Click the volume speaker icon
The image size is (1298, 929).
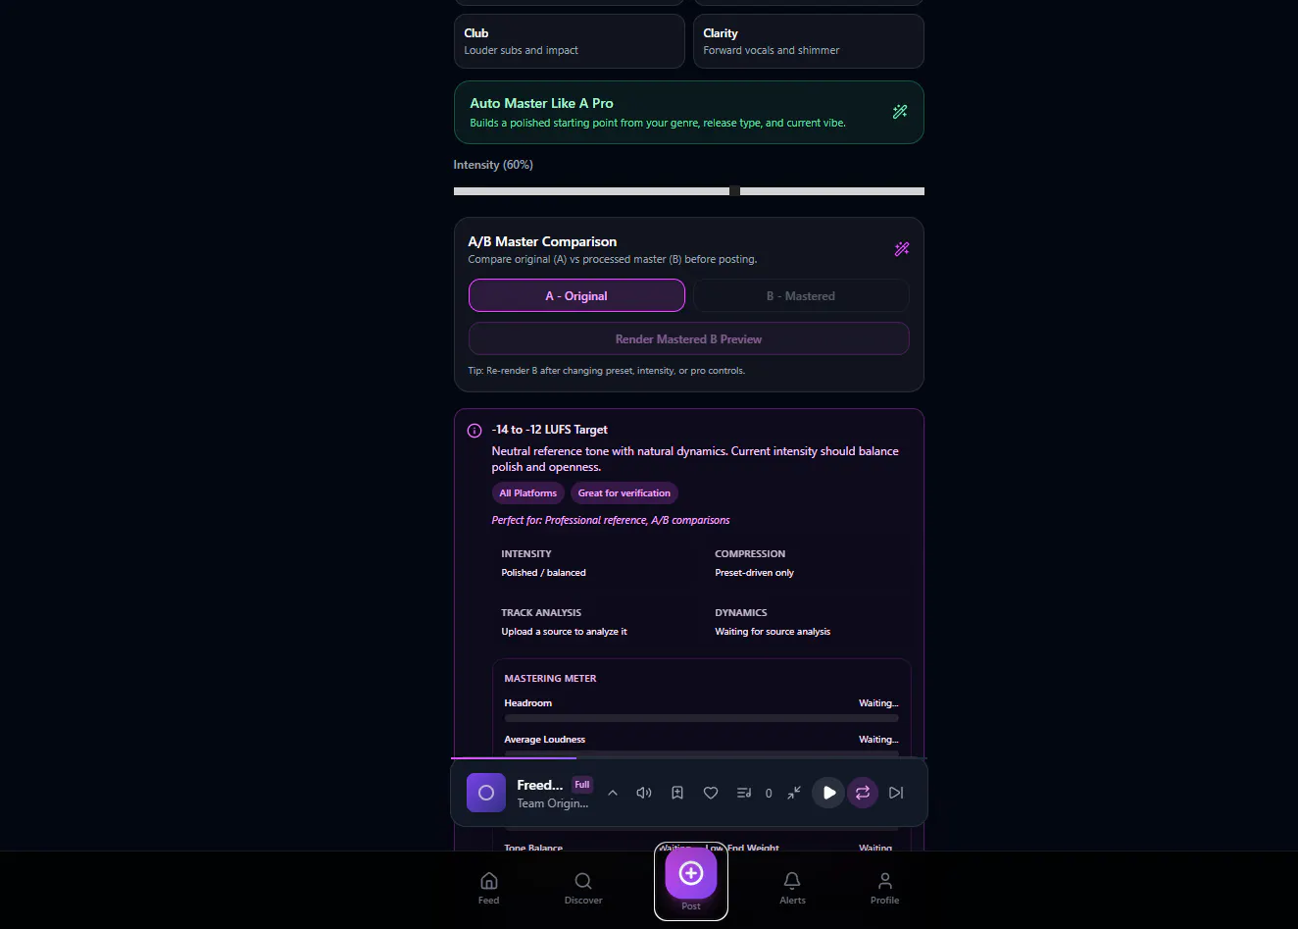click(644, 793)
